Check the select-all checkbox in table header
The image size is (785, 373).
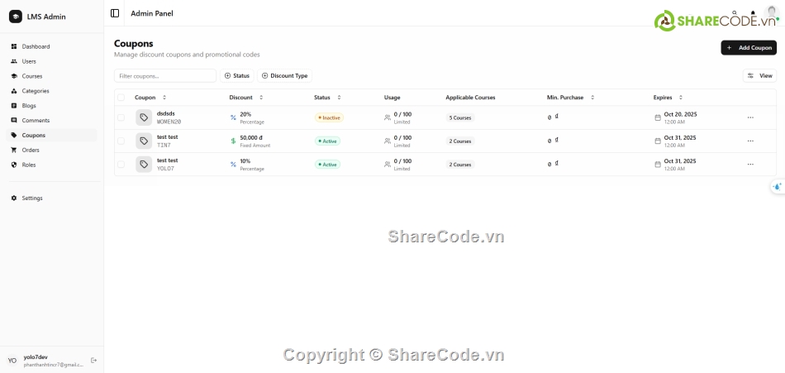click(x=121, y=98)
